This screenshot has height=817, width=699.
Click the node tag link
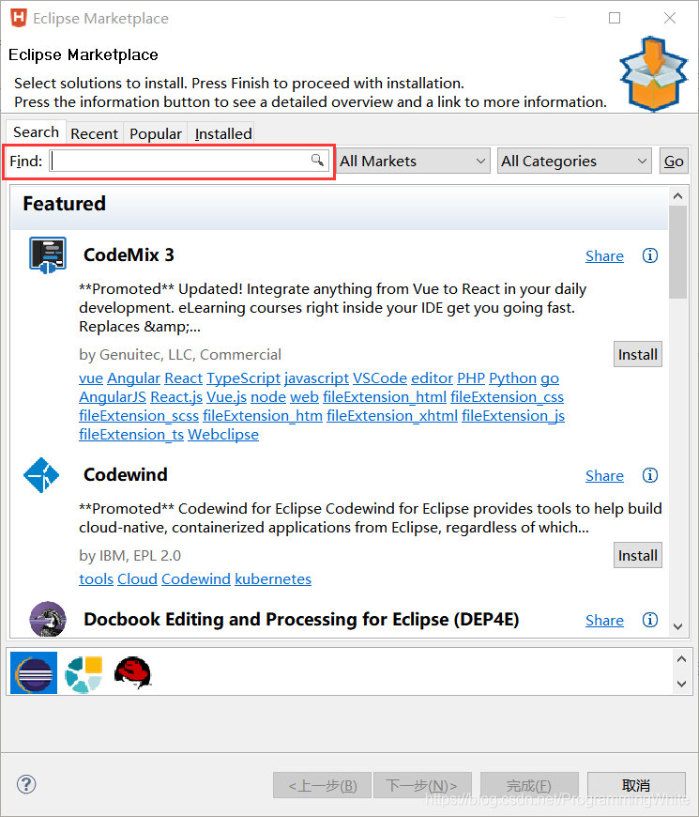point(268,397)
